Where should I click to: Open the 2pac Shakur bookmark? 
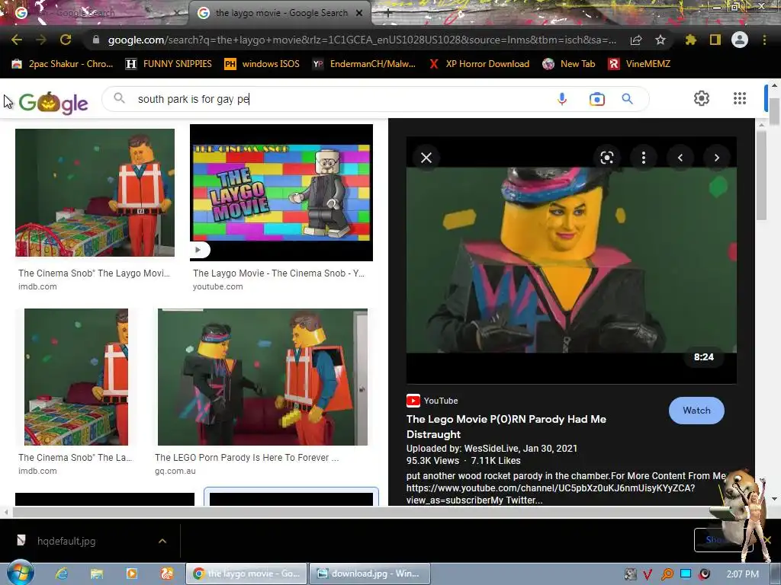click(63, 64)
